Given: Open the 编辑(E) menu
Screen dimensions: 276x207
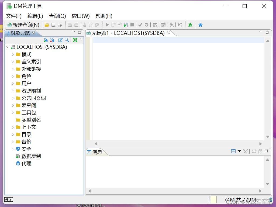Looking at the screenshot, I should 35,16.
